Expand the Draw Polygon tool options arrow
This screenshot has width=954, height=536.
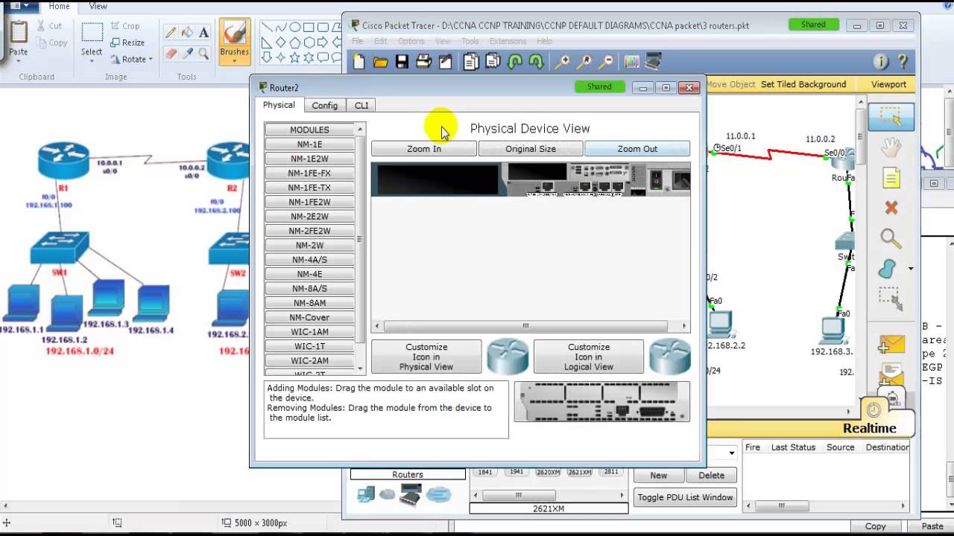[910, 268]
